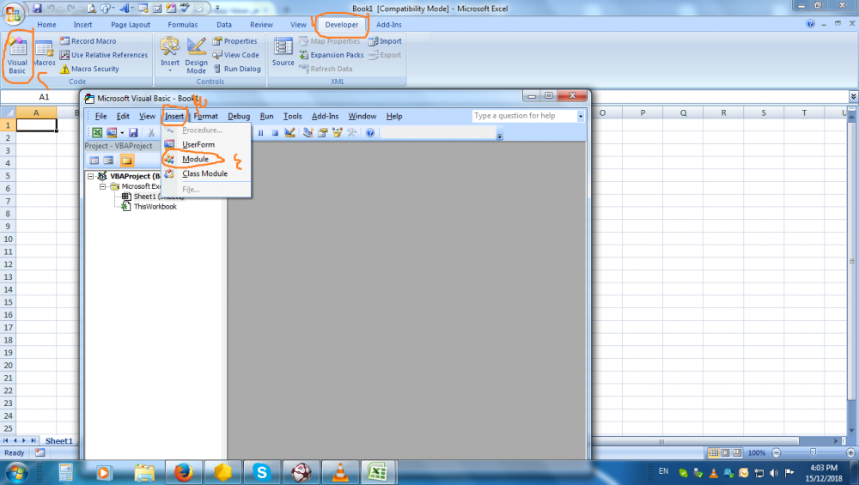The image size is (859, 485).
Task: Click the Office button
Action: tap(13, 13)
